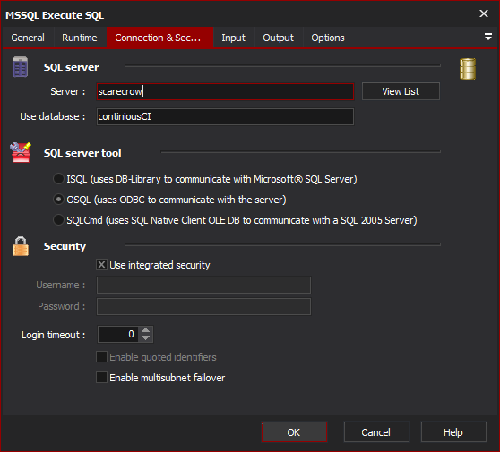Viewport: 500px width, 452px height.
Task: Click into the Server text field
Action: coord(225,91)
